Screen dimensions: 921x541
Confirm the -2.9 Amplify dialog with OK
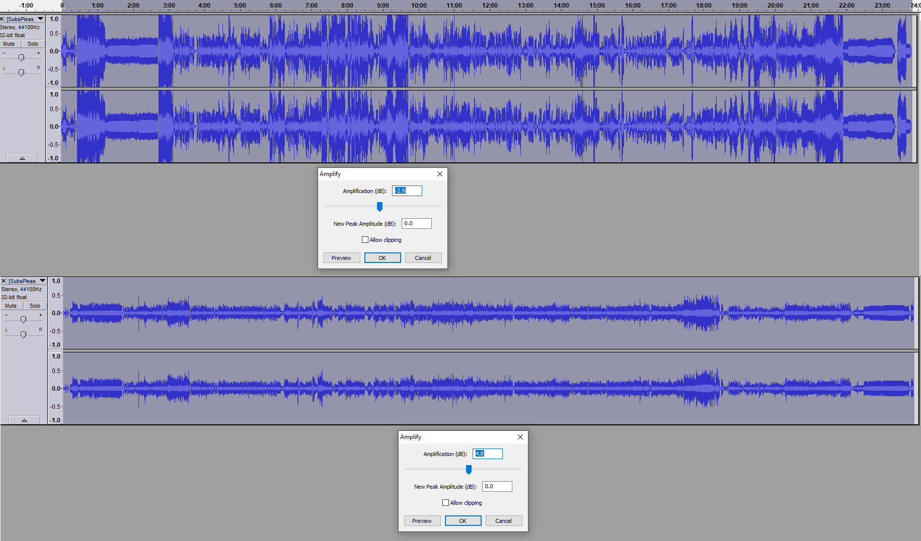coord(382,258)
